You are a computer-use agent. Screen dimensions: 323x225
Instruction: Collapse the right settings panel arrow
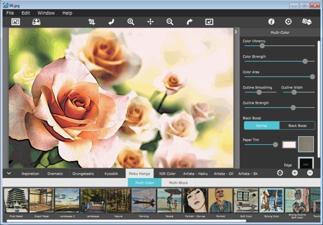(236, 32)
